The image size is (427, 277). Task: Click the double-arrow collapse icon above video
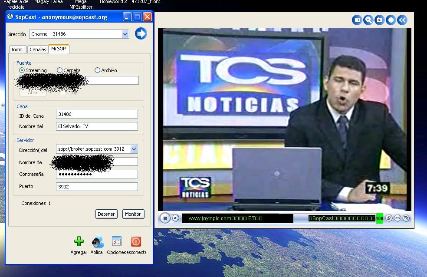pos(402,20)
